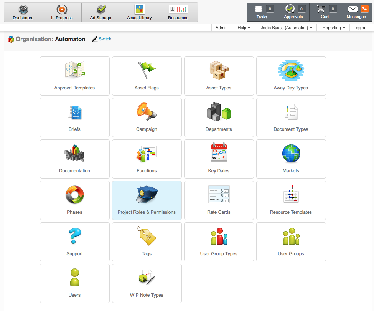Open the Tags yellow label icon
The width and height of the screenshot is (374, 311).
[147, 236]
